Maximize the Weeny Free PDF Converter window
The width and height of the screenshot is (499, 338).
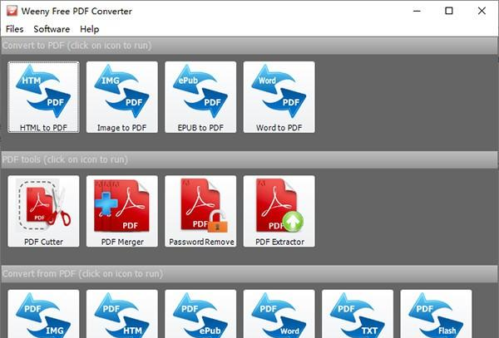tap(449, 11)
